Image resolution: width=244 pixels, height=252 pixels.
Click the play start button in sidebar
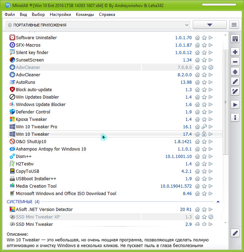235,104
